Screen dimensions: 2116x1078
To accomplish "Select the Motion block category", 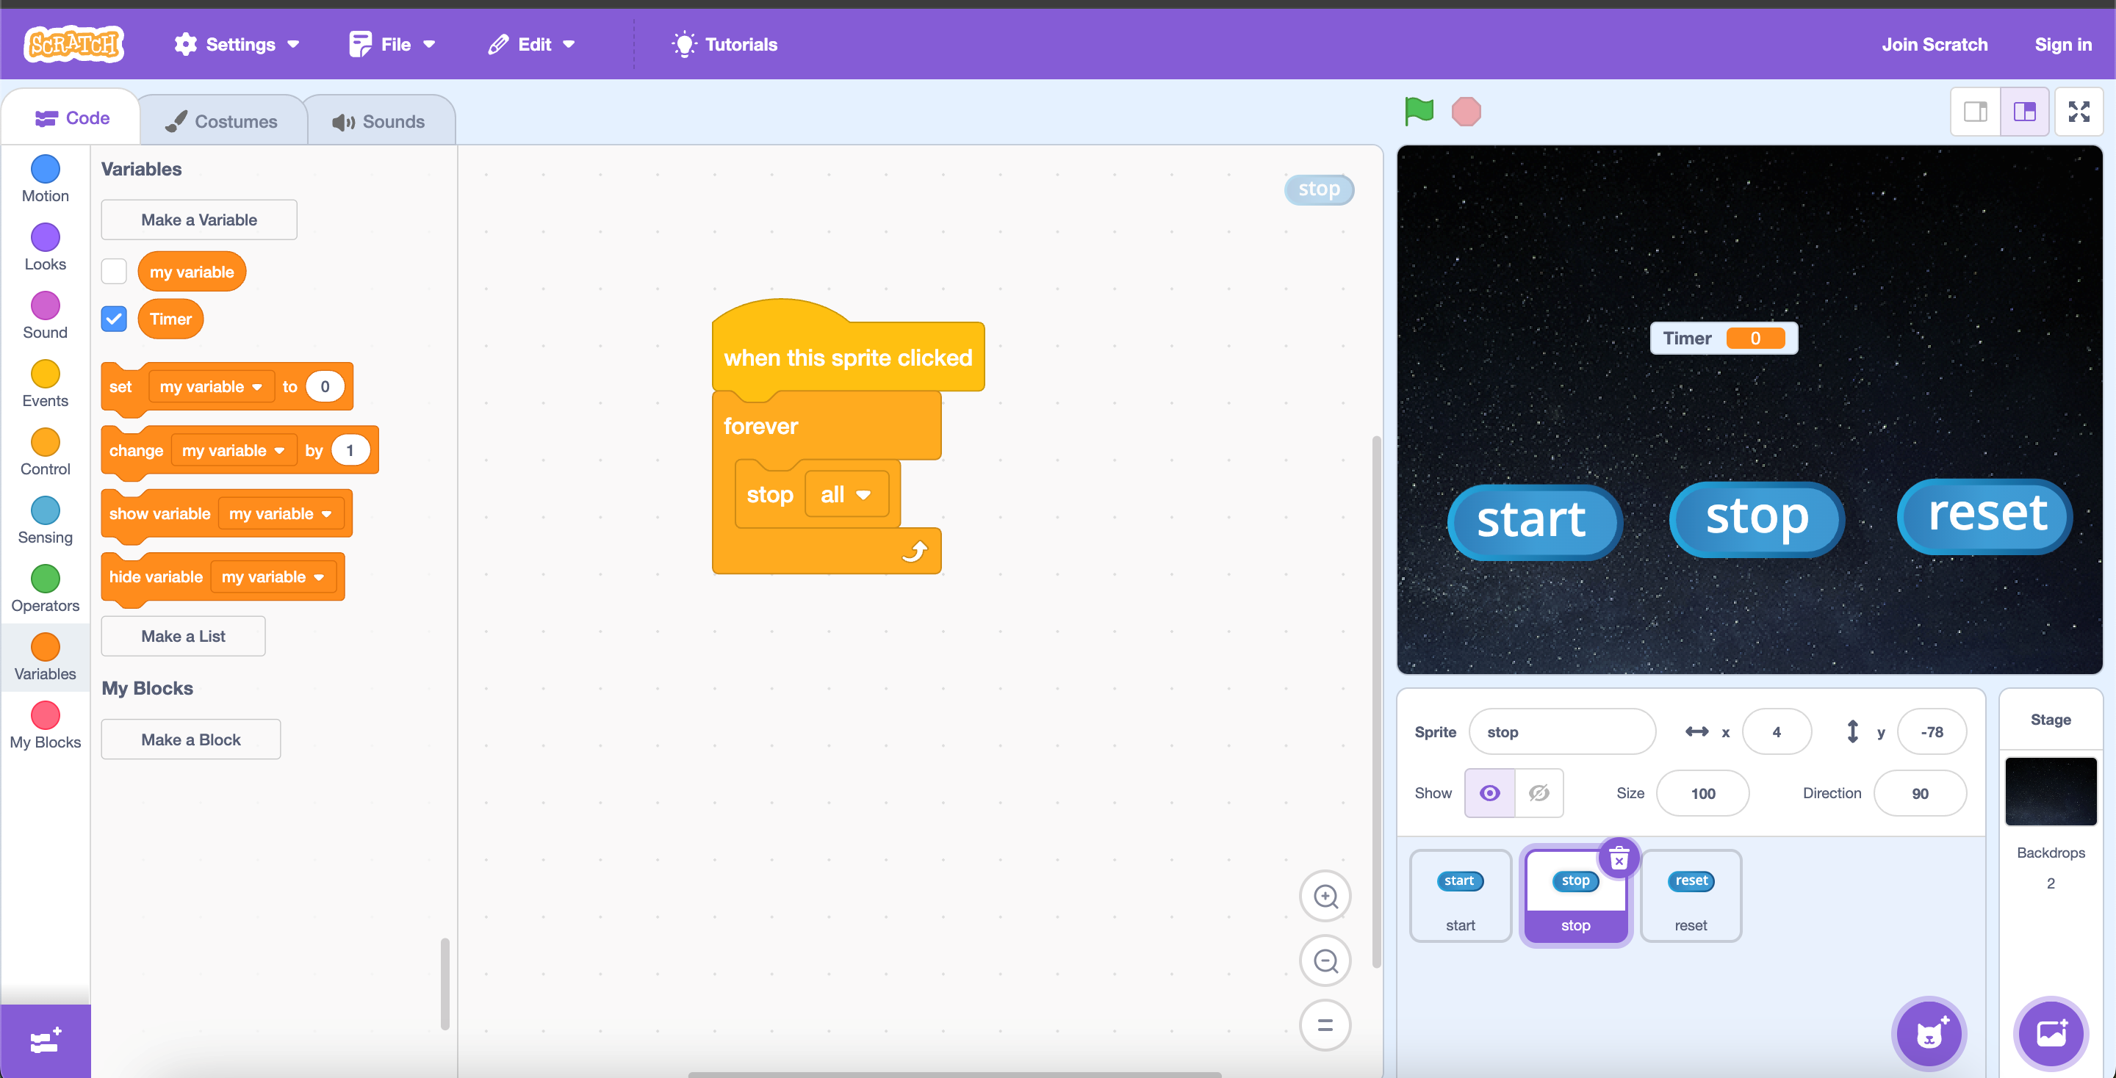I will coord(45,179).
